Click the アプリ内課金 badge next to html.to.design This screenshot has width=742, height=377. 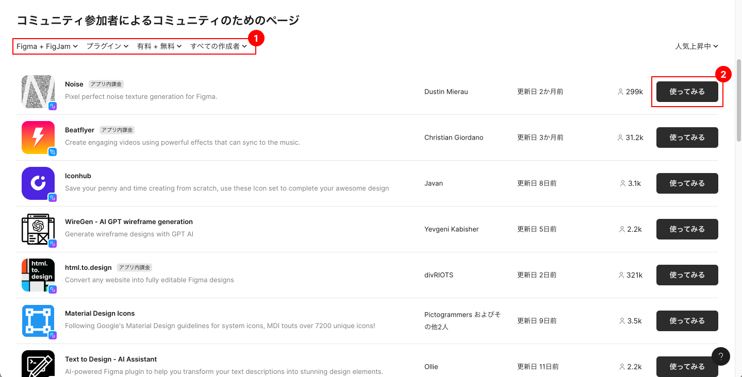click(135, 267)
